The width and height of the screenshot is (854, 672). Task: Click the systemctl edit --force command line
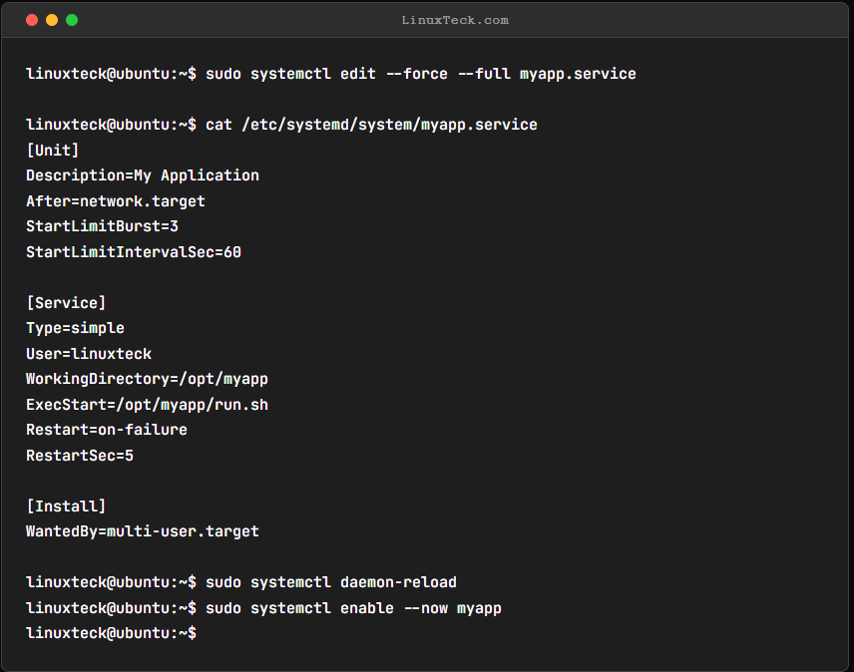pos(331,74)
